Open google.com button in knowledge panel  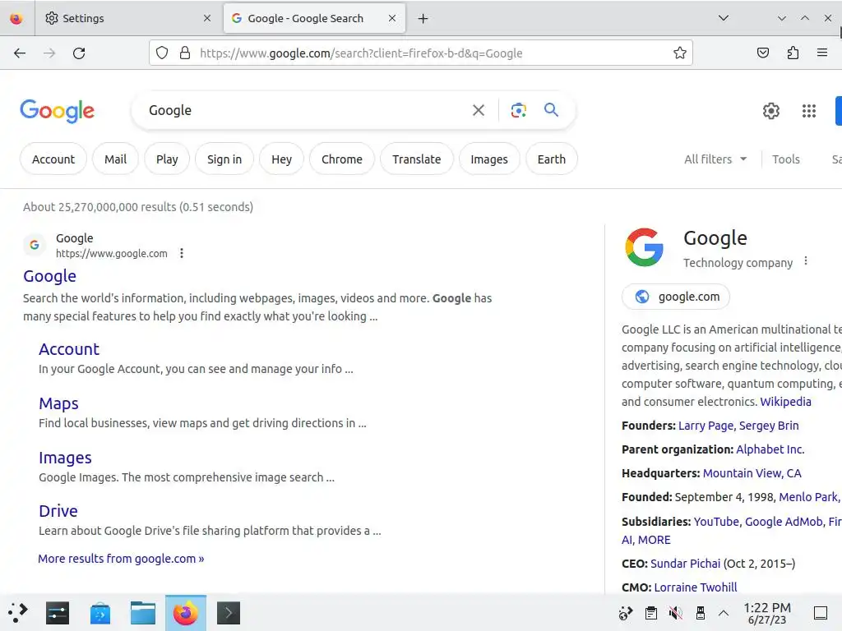676,297
